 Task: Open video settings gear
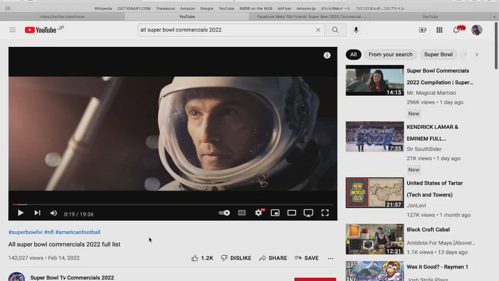[x=258, y=213]
